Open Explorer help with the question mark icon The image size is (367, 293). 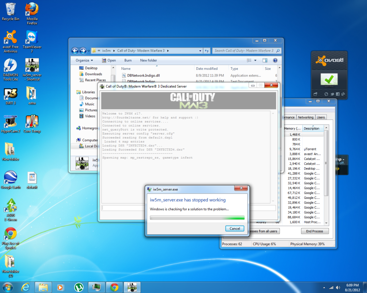tap(275, 60)
